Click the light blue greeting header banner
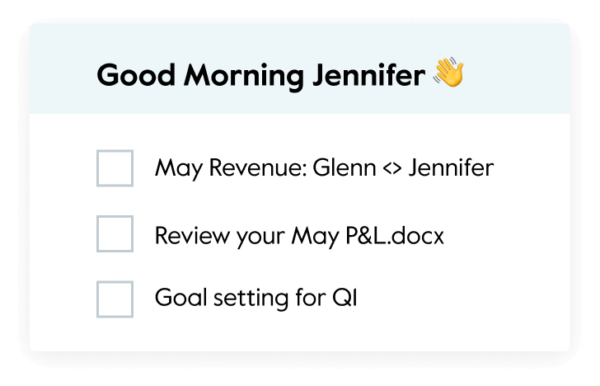 click(x=300, y=68)
